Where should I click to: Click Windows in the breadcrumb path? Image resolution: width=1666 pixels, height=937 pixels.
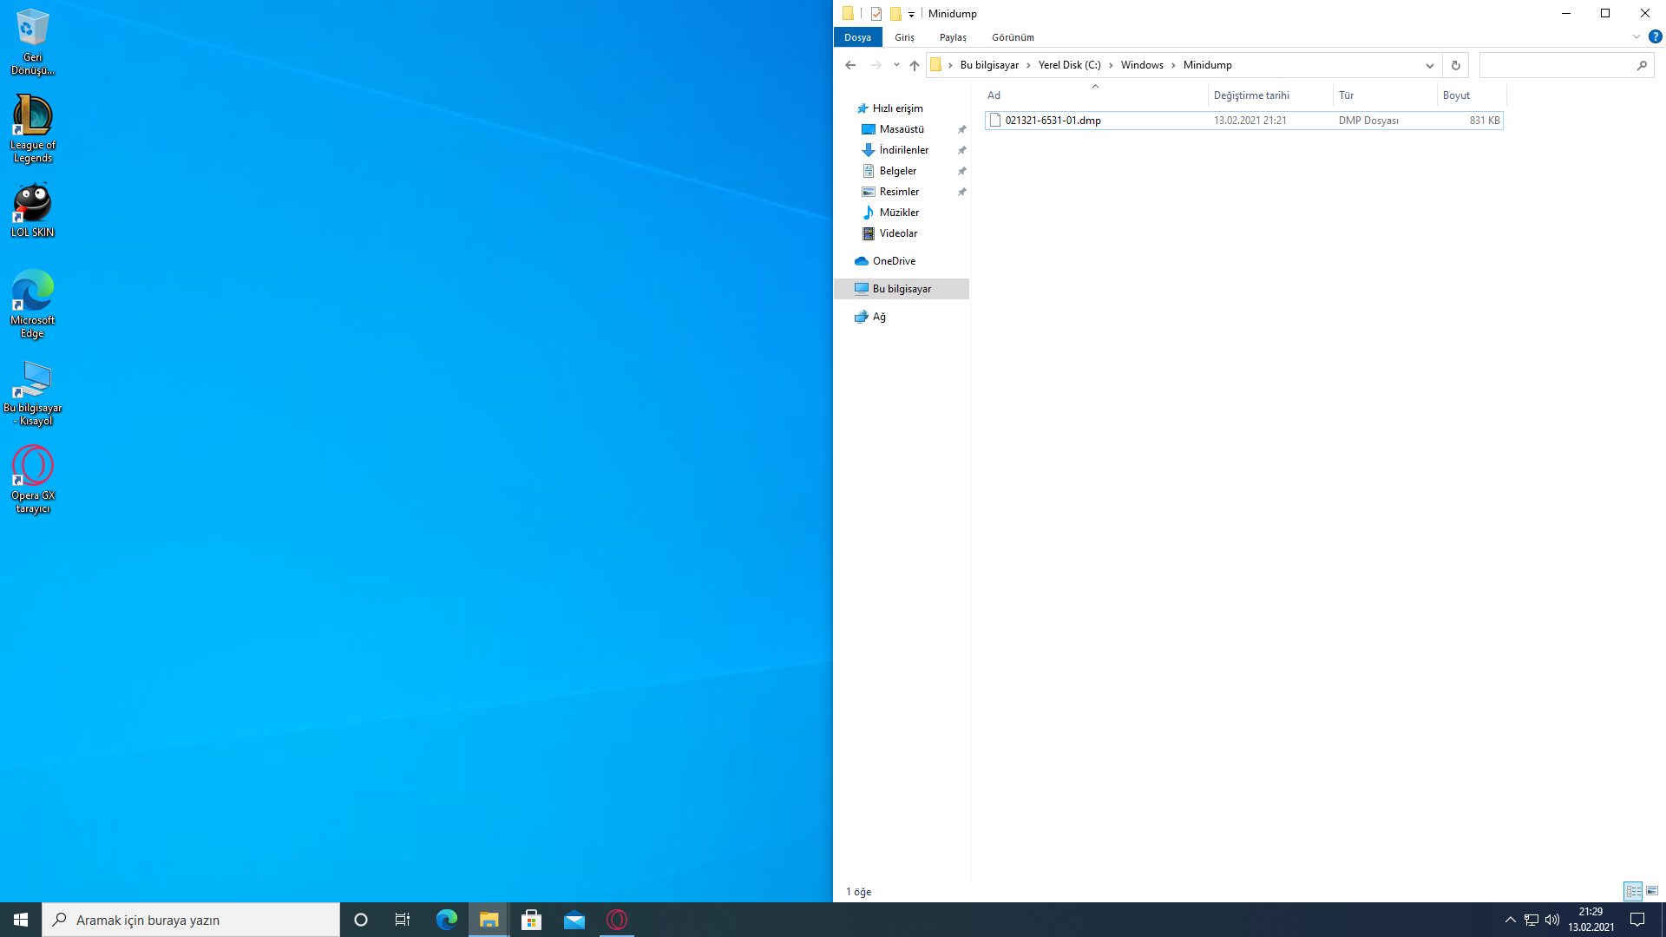click(x=1141, y=65)
